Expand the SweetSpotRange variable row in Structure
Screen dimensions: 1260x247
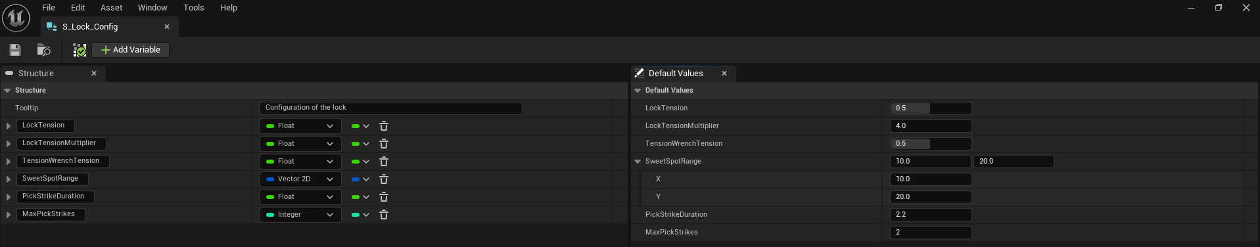(x=9, y=179)
